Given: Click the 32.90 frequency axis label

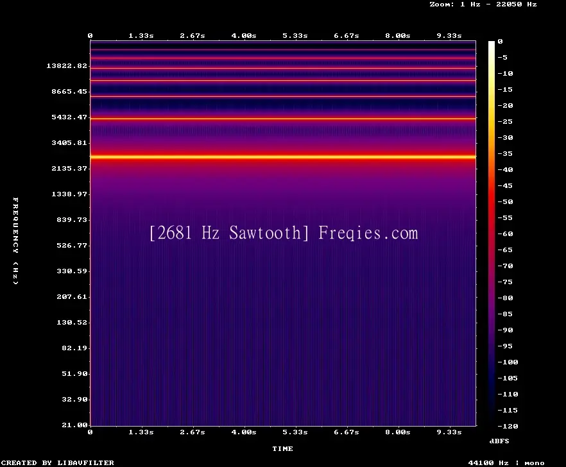Looking at the screenshot, I should [x=74, y=399].
